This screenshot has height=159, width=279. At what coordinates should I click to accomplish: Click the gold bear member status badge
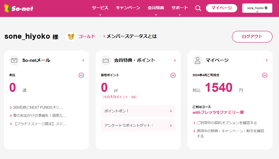pyautogui.click(x=71, y=36)
